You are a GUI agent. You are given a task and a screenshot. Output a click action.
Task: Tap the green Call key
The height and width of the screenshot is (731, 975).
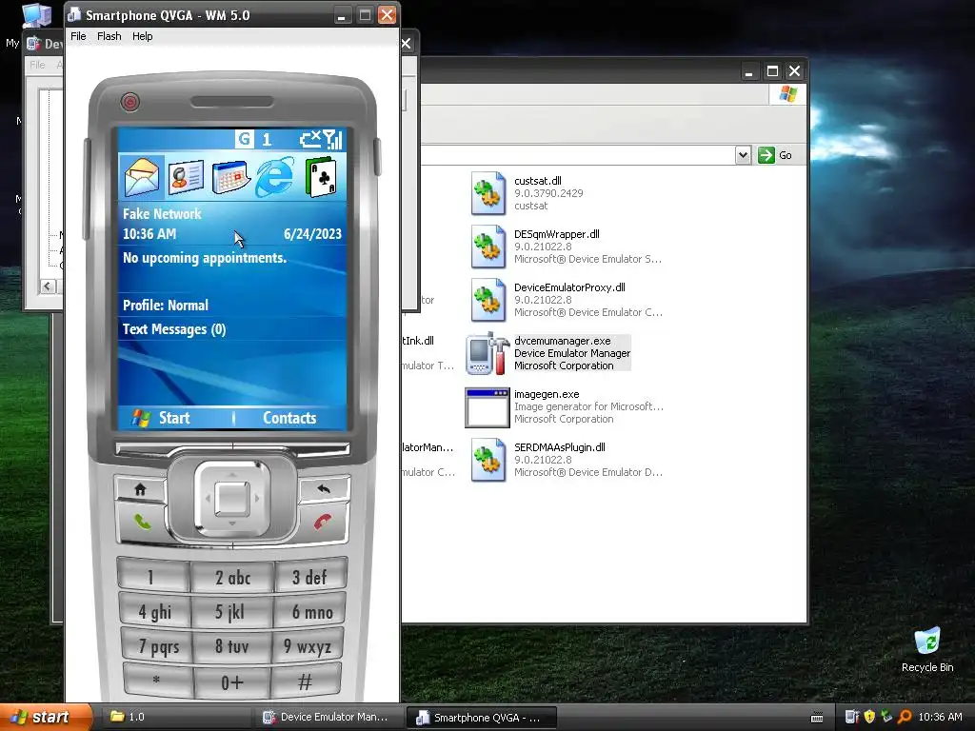[x=143, y=522]
